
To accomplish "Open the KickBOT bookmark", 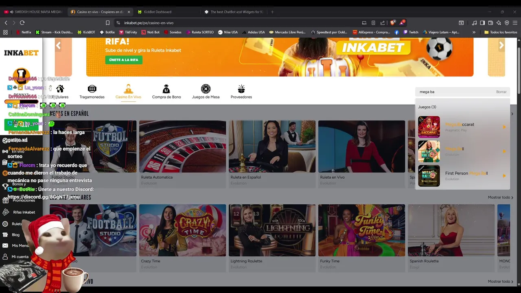I will (x=86, y=32).
